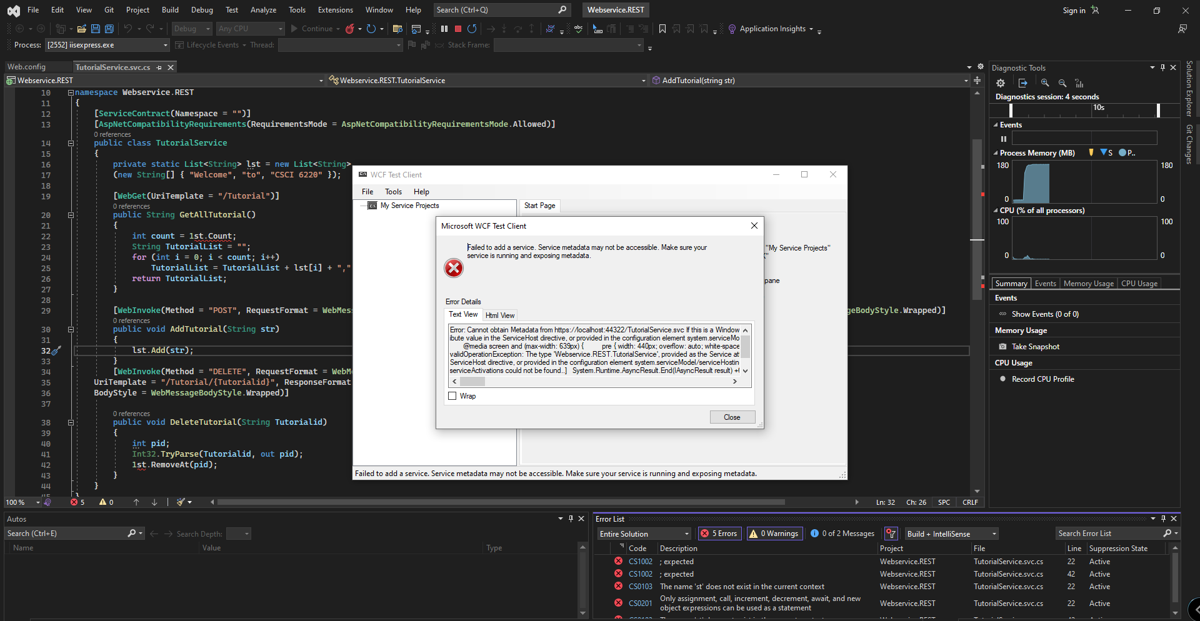1200x621 pixels.
Task: Pause Events track in Diagnostic Tools
Action: tap(1004, 139)
